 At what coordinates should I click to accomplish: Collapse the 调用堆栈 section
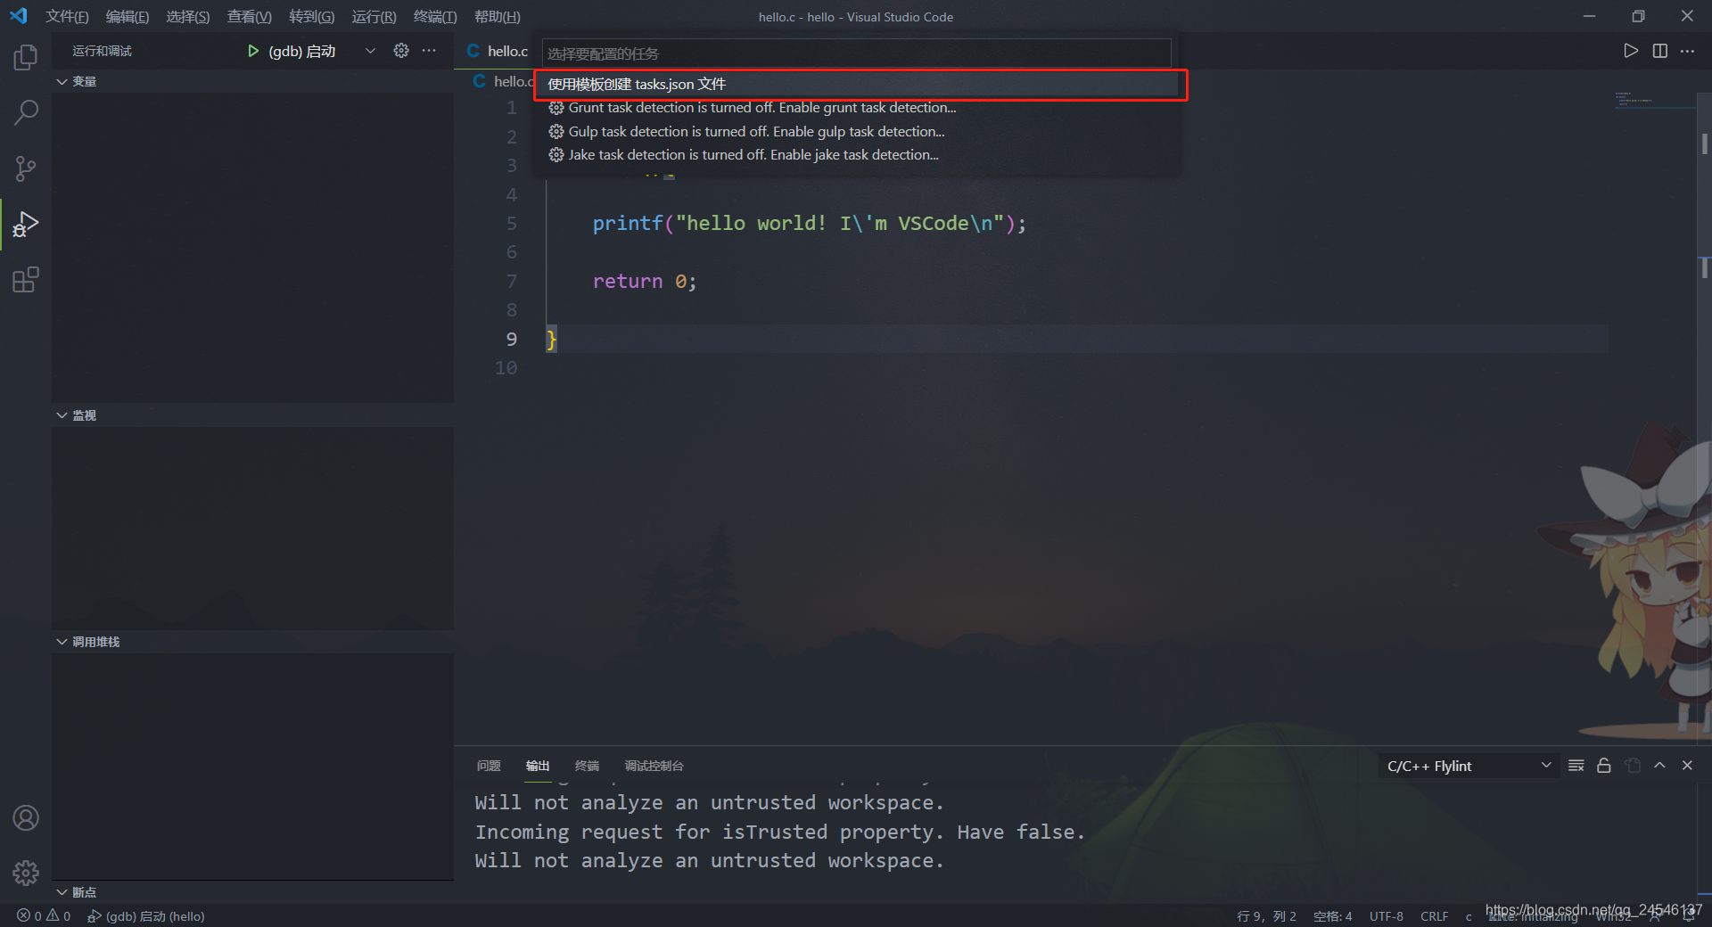(252, 642)
